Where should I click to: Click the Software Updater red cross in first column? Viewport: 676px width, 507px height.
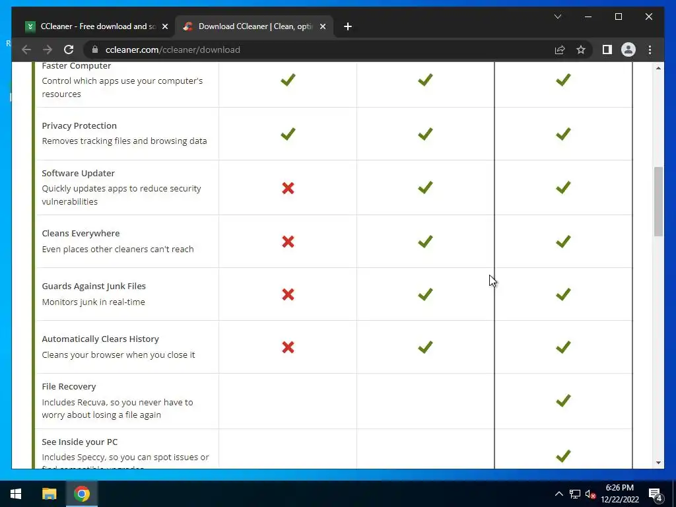[288, 188]
